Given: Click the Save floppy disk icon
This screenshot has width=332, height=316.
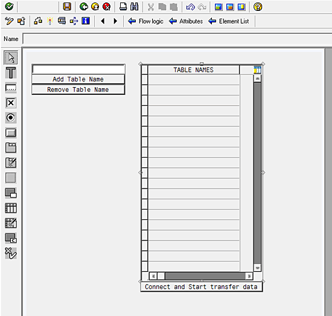Looking at the screenshot, I should tap(67, 7).
